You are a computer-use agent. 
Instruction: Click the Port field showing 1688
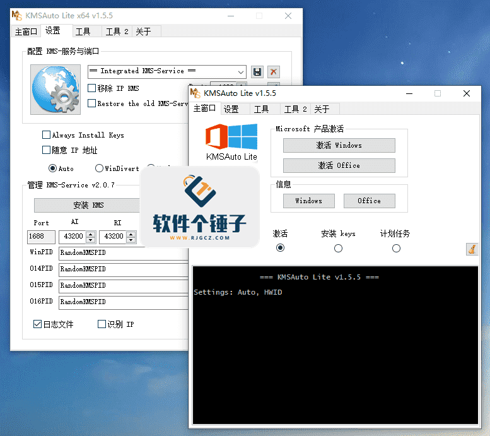41,237
